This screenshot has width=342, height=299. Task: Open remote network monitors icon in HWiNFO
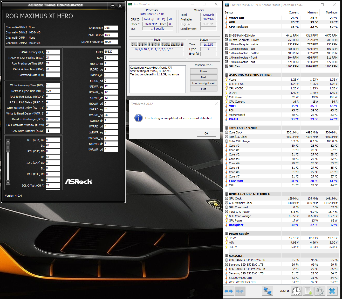tap(267, 291)
